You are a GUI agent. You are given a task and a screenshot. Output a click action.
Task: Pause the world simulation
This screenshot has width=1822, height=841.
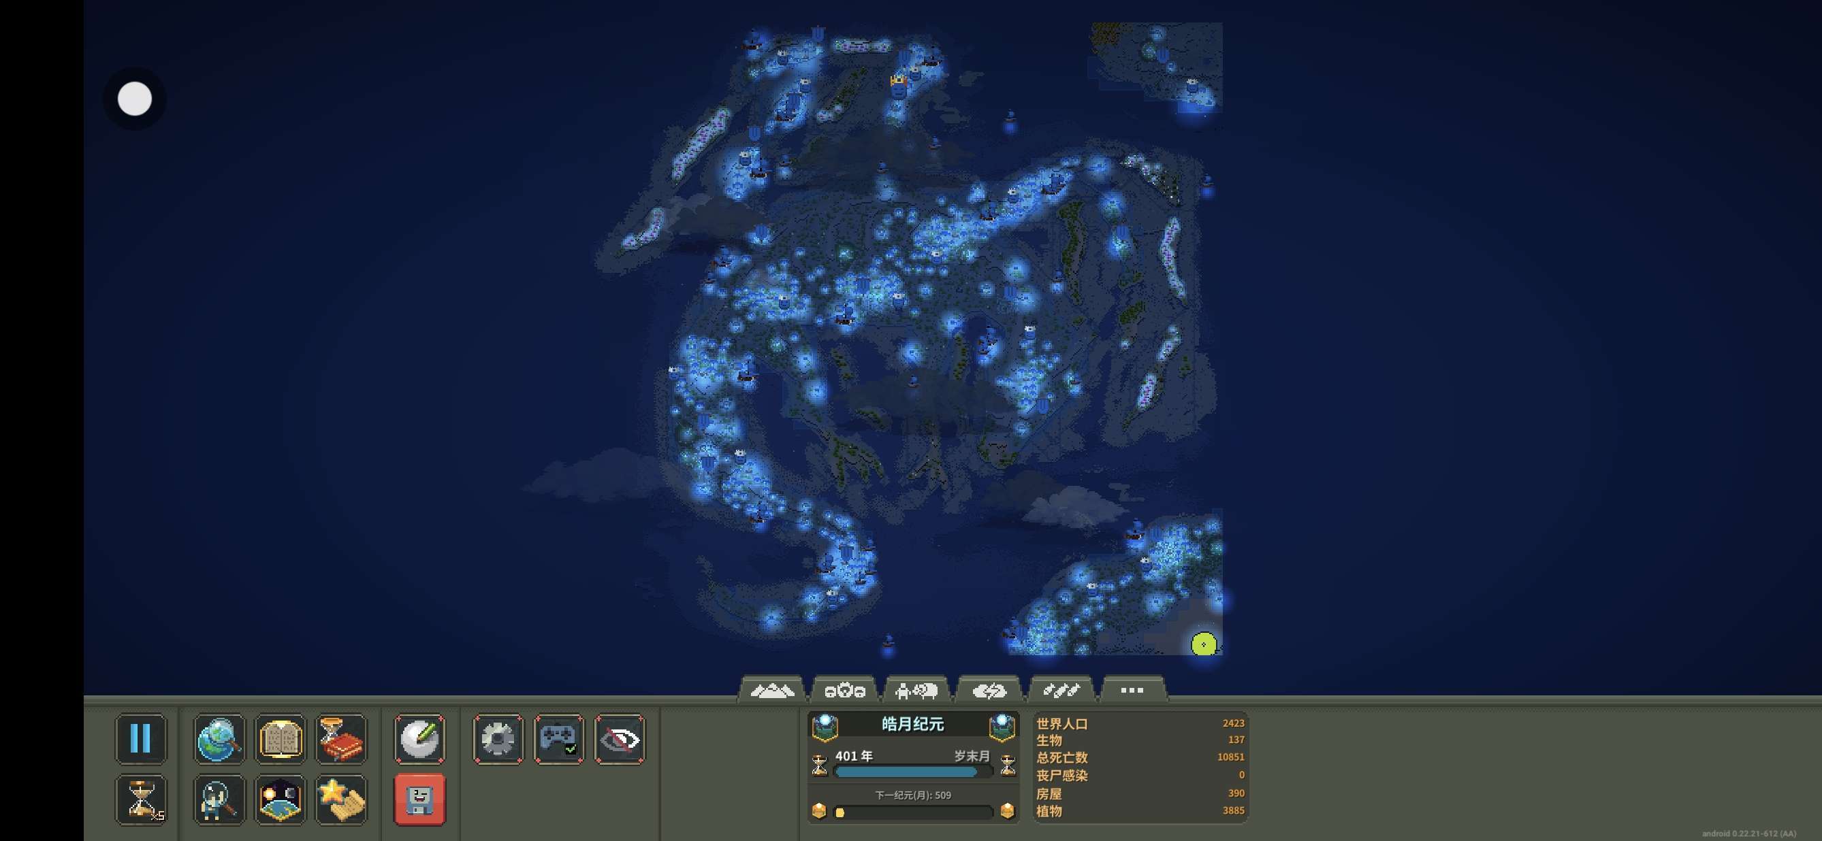point(141,738)
